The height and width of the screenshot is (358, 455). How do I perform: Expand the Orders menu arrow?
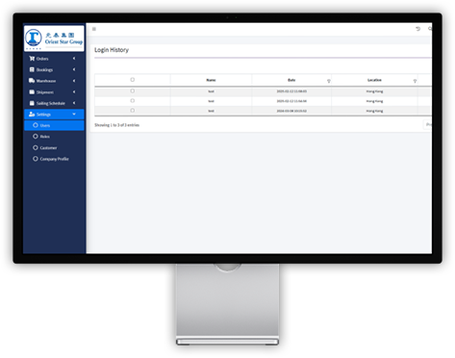74,59
